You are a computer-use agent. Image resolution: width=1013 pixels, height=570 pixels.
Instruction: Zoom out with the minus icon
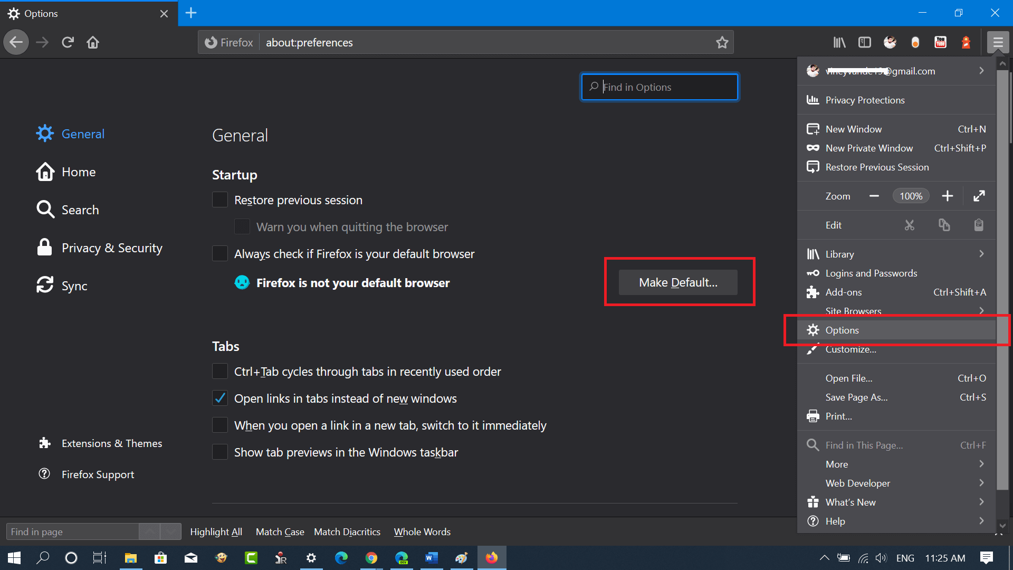coord(874,196)
